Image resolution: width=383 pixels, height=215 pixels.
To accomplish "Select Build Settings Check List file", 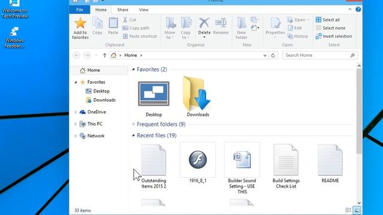I will point(286,166).
